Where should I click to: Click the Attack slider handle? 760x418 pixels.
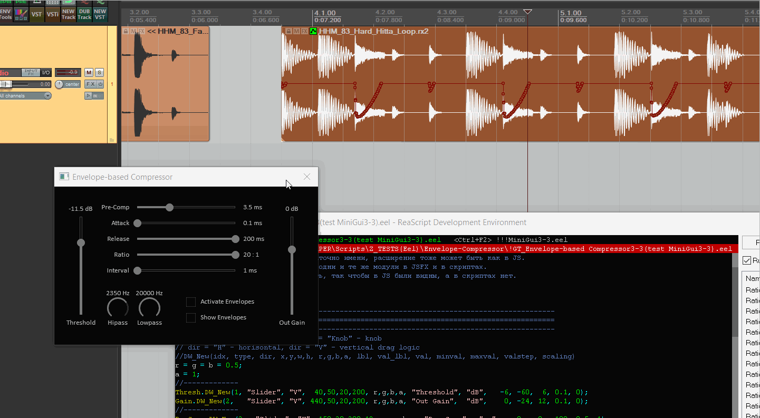tap(137, 223)
